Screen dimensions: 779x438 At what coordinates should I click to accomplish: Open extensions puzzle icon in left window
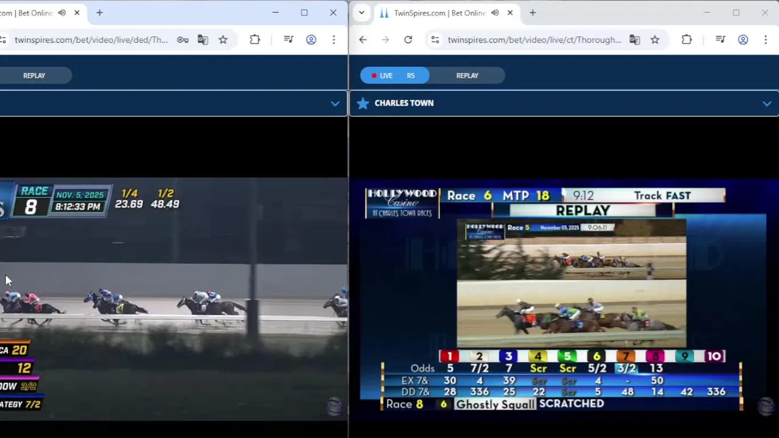(x=255, y=40)
